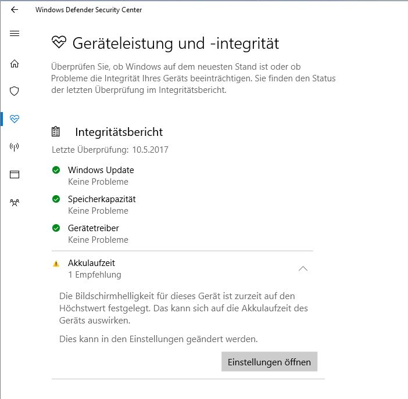408x399 pixels.
Task: Click 'Keine Probleme' under Speicherkapazität
Action: tap(98, 211)
